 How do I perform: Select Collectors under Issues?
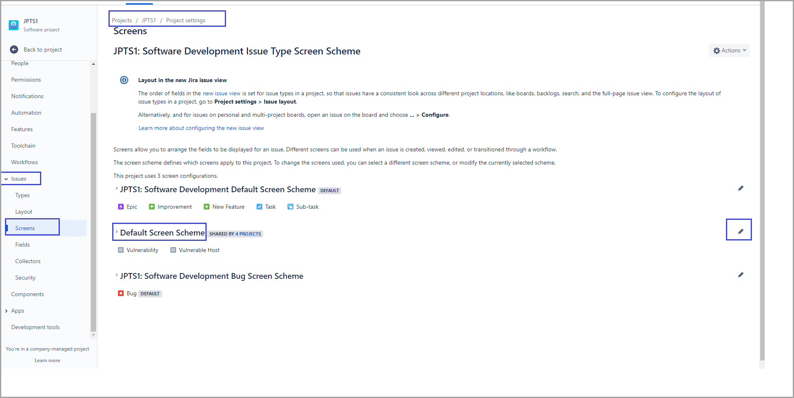28,261
